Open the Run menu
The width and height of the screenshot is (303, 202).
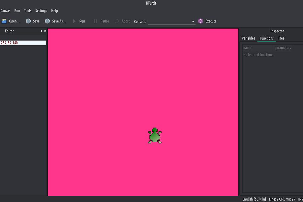17,10
